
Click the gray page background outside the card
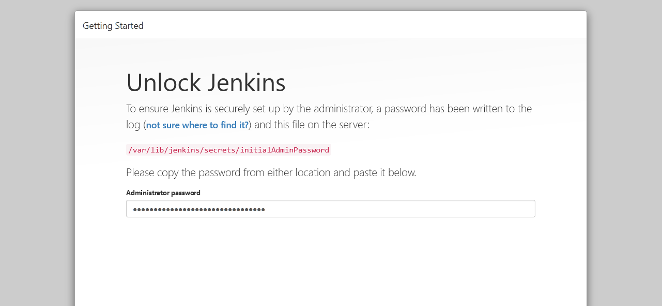[x=36, y=155]
